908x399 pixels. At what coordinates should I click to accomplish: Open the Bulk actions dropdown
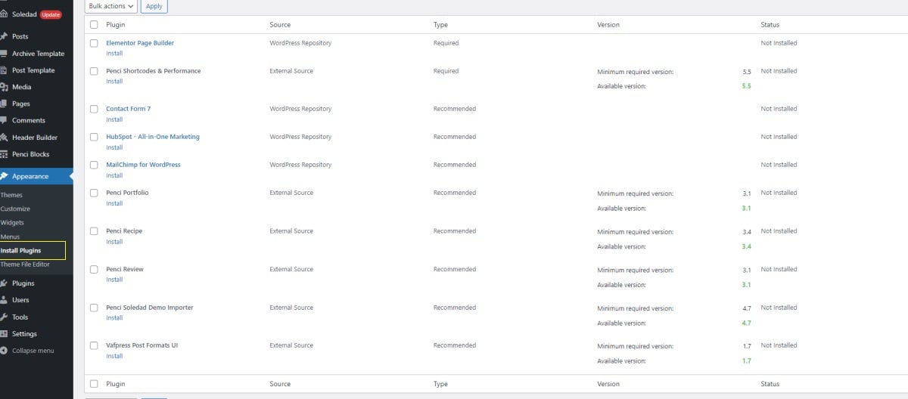111,6
